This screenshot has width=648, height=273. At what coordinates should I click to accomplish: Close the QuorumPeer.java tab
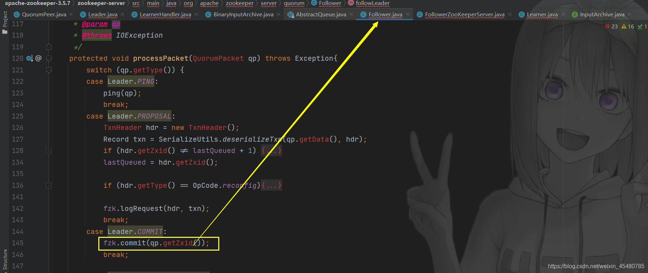[71, 14]
